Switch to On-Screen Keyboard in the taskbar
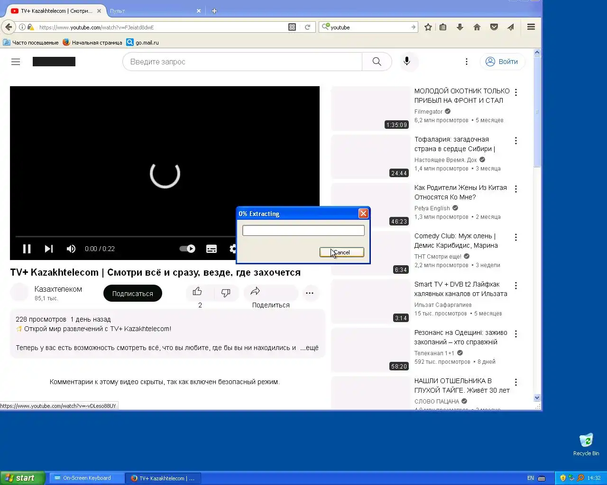The width and height of the screenshot is (607, 485). 87,478
